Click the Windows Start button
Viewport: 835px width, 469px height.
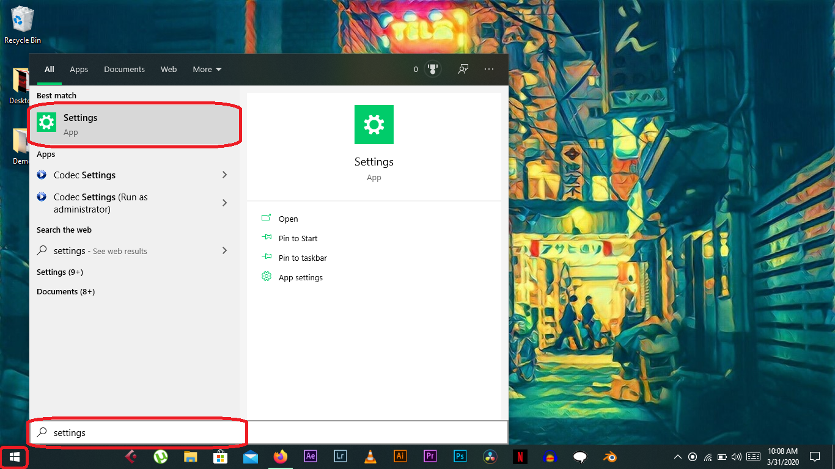coord(15,456)
